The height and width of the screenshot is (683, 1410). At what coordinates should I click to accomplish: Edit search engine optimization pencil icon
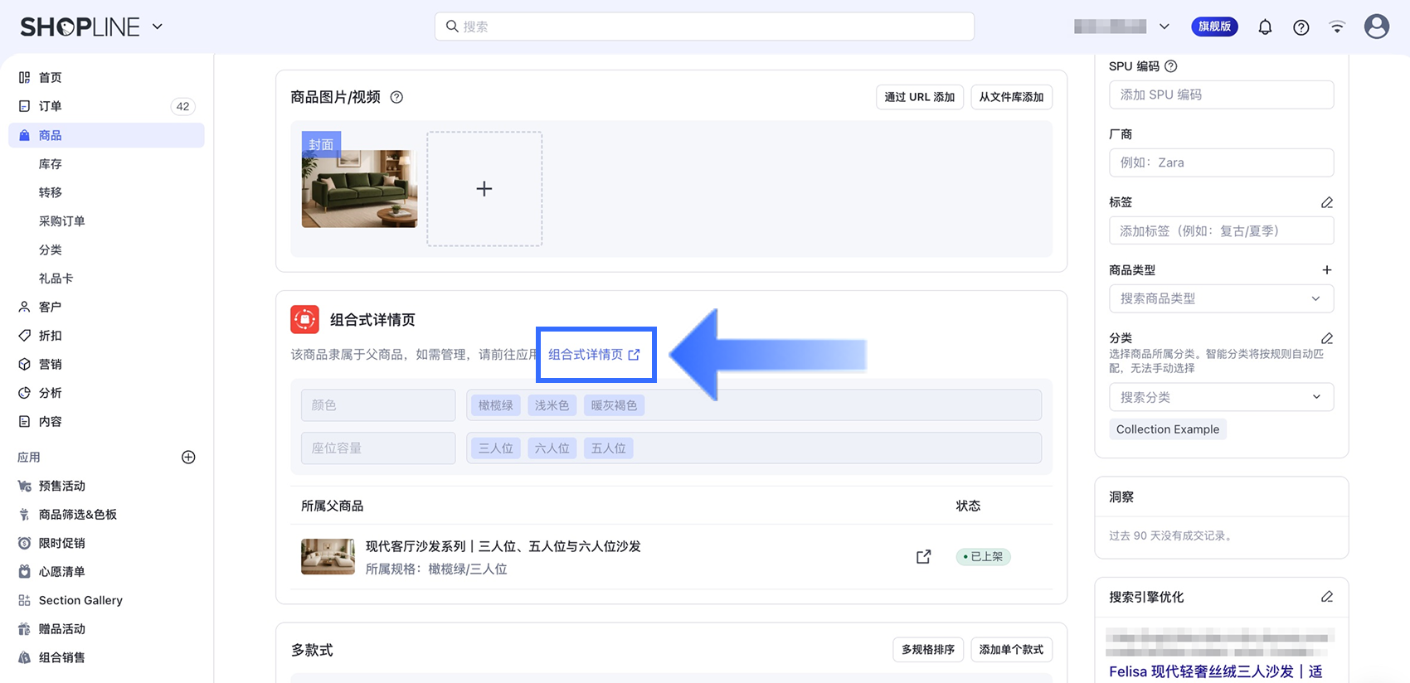[x=1327, y=597]
